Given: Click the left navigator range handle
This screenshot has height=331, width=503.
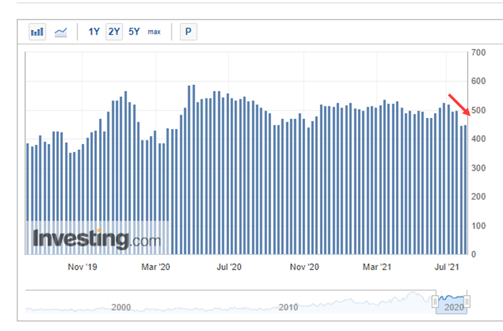Looking at the screenshot, I should click(435, 301).
